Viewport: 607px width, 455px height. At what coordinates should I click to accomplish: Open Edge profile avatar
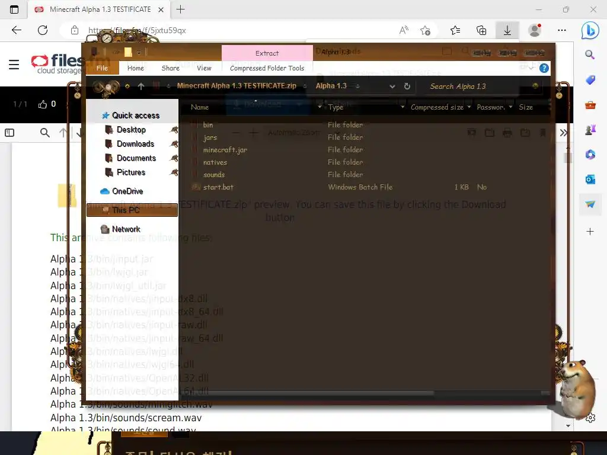[535, 30]
